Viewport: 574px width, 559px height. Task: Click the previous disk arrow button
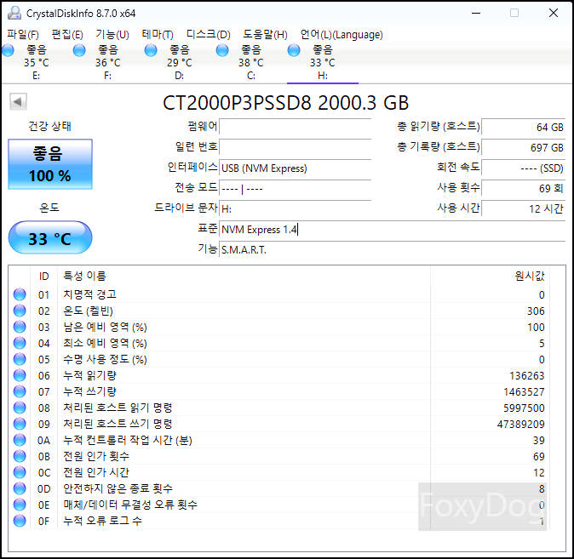(x=18, y=101)
